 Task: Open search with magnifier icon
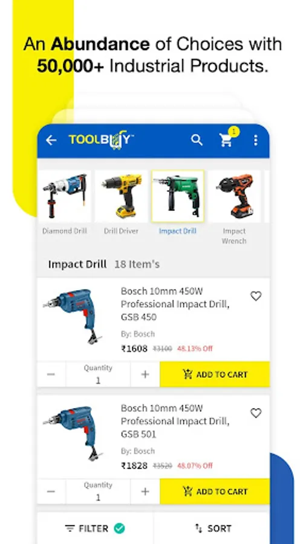pos(197,140)
